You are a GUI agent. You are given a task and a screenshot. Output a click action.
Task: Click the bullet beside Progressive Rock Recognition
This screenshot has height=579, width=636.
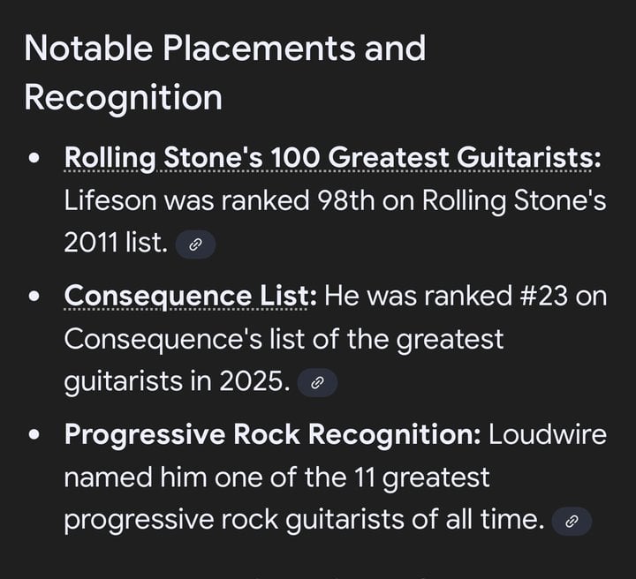(x=35, y=434)
